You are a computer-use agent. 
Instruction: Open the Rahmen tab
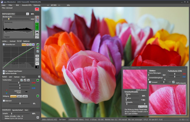point(17,77)
